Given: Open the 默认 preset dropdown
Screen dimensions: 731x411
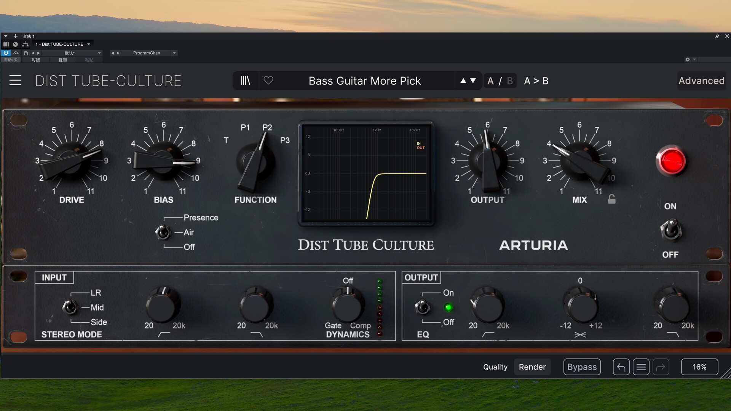Looking at the screenshot, I should pos(99,53).
